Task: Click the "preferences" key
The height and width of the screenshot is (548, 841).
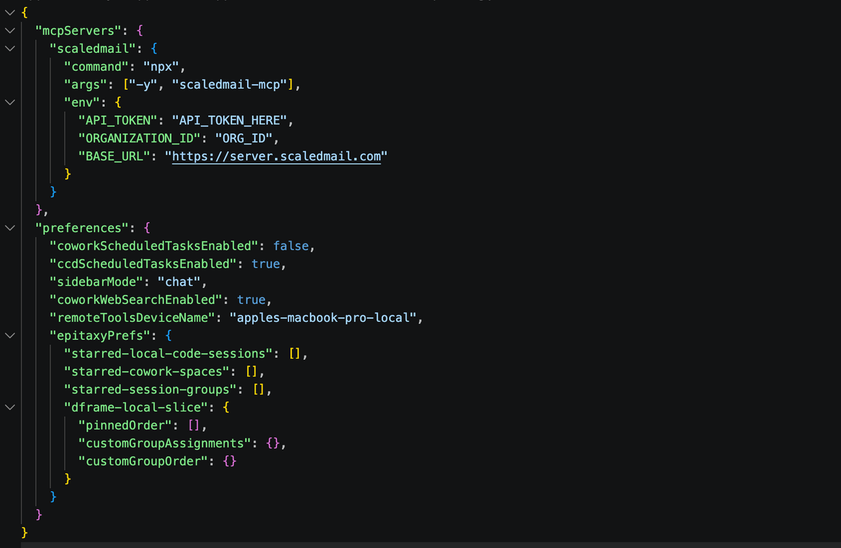Action: (x=82, y=228)
